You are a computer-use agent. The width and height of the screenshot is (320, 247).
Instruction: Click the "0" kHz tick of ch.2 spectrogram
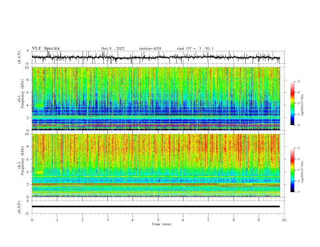(29, 197)
